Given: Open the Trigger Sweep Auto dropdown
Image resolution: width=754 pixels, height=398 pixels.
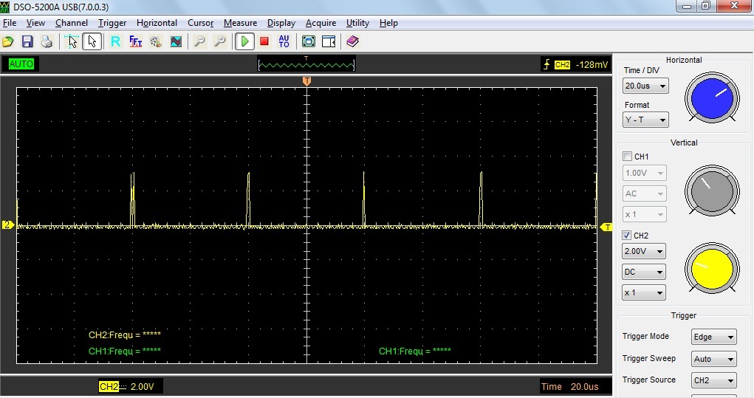Looking at the screenshot, I should [713, 359].
